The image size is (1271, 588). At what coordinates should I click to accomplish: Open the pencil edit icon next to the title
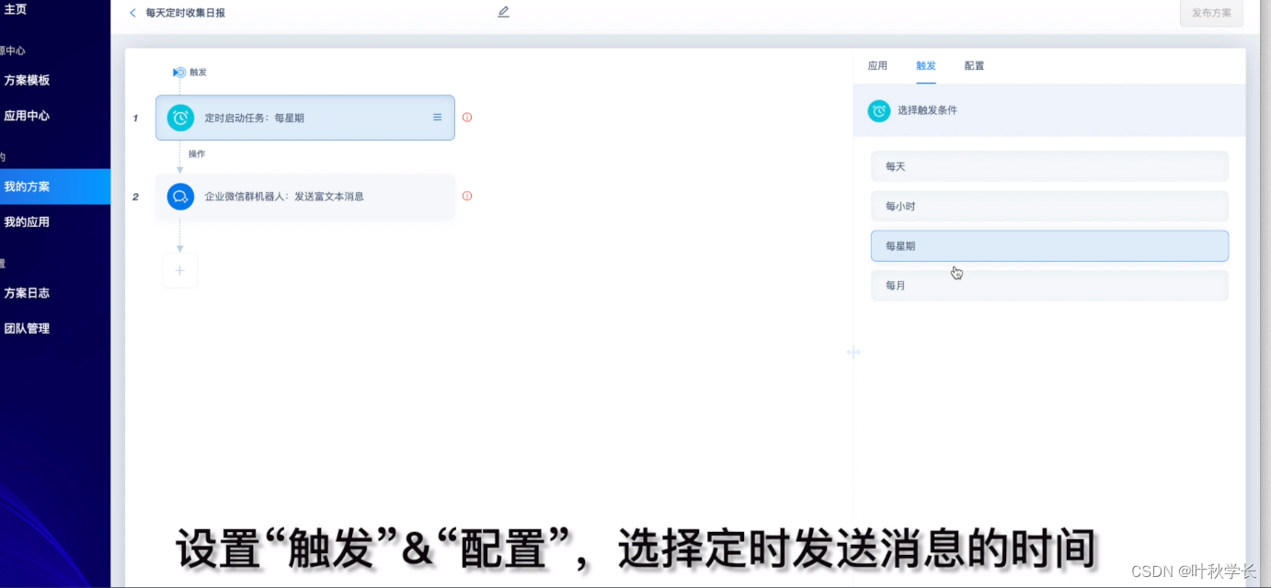point(503,12)
